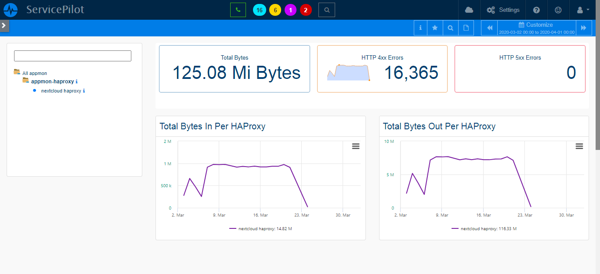Expand the left sidebar with chevron arrow

(4, 25)
